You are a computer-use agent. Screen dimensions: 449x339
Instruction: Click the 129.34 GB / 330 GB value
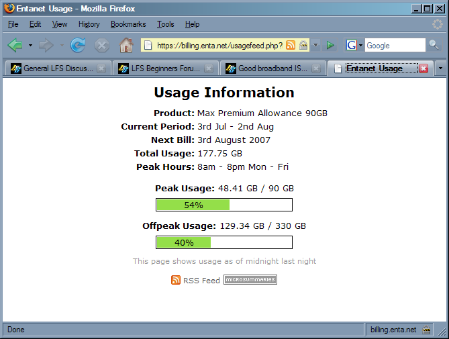click(x=263, y=226)
